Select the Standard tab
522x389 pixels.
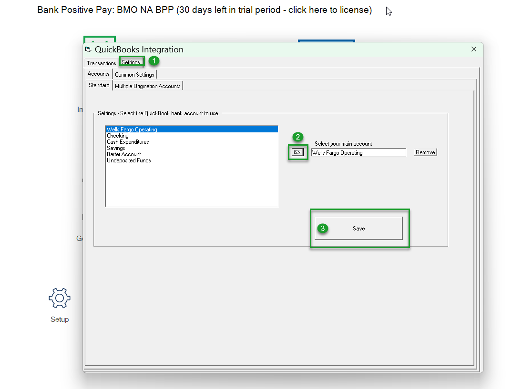pyautogui.click(x=99, y=85)
